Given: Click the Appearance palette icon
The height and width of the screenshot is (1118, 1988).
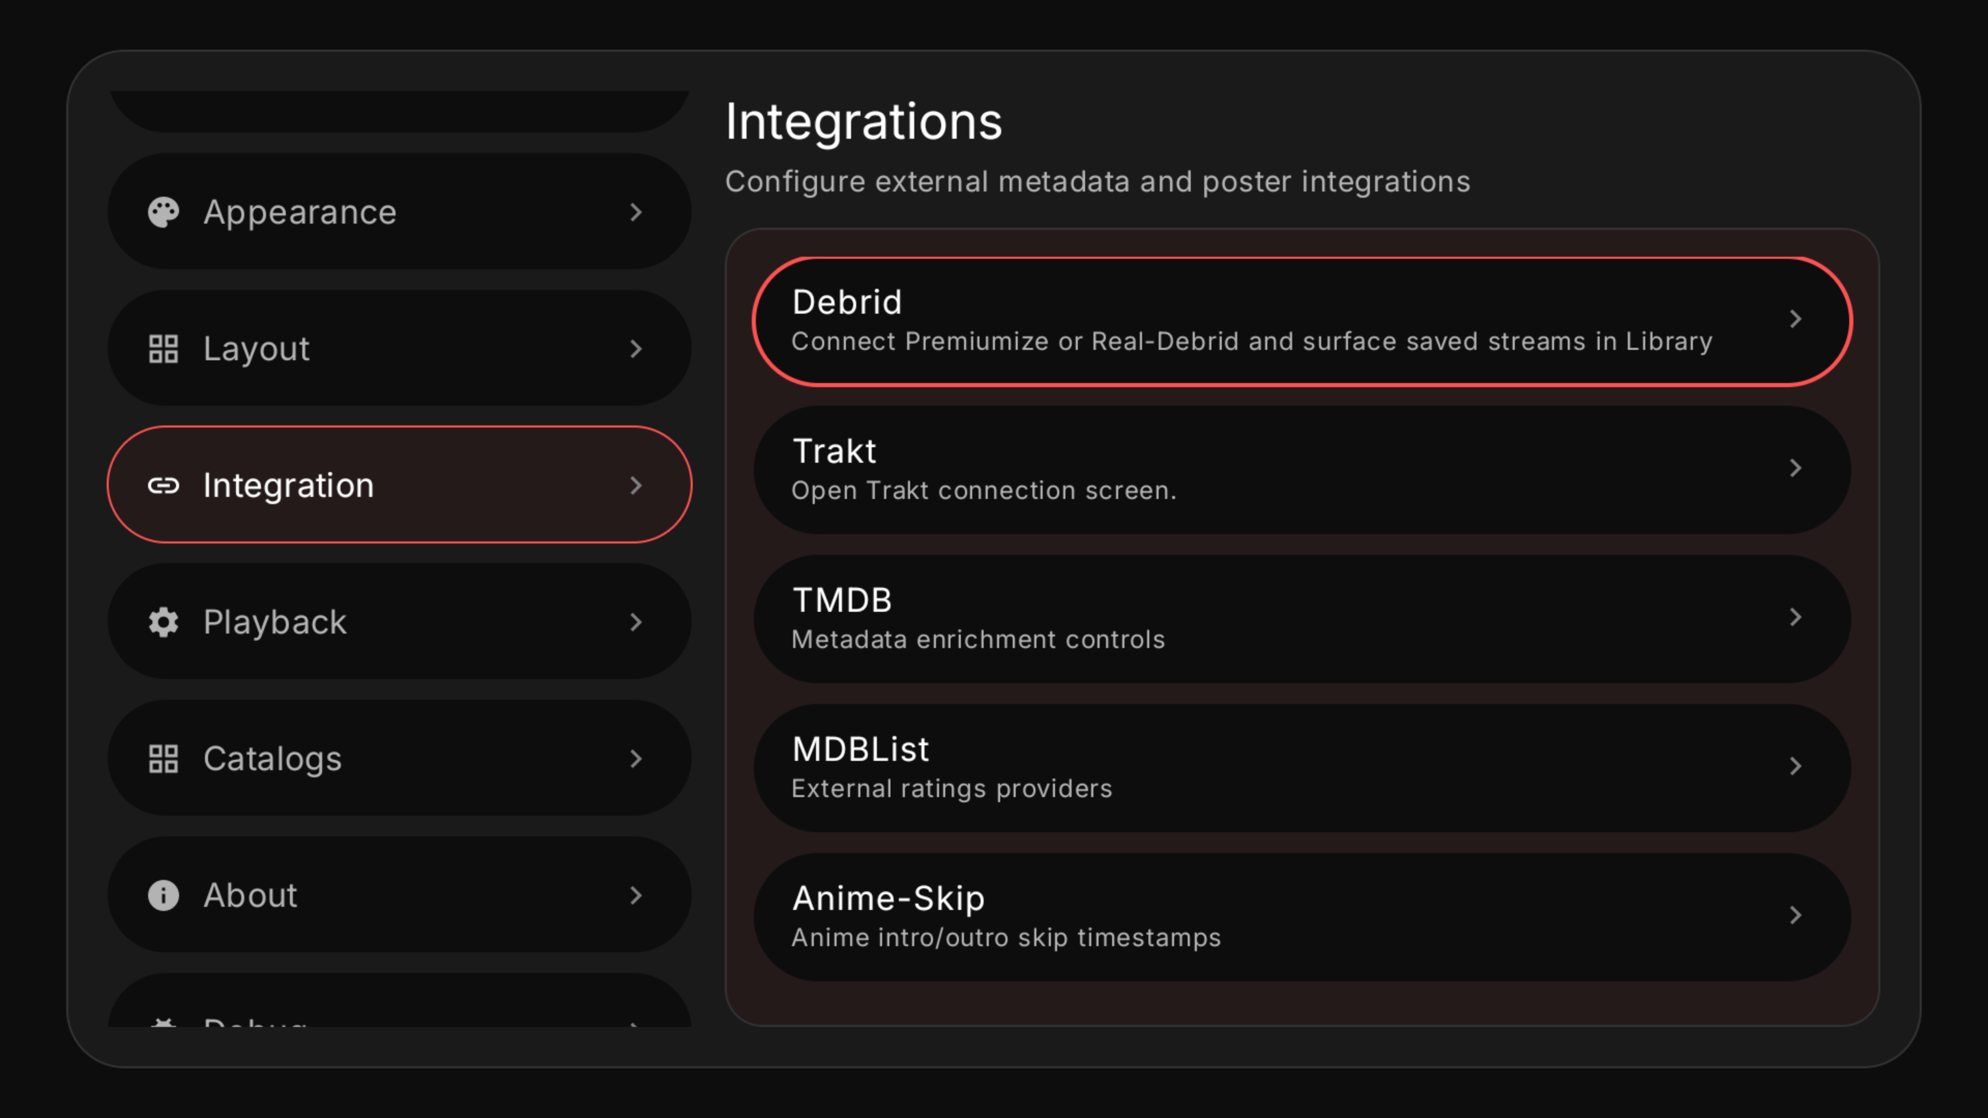Looking at the screenshot, I should (x=163, y=212).
